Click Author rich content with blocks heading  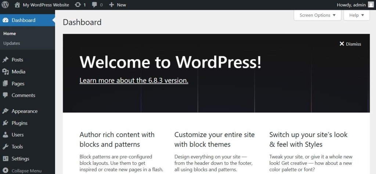point(117,139)
